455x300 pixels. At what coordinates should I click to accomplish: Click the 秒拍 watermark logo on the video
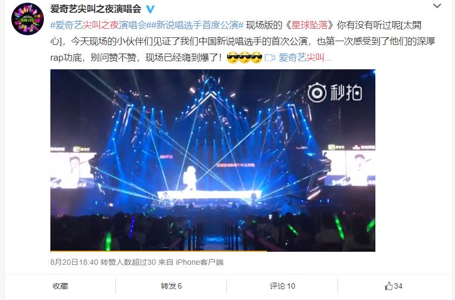pos(335,93)
